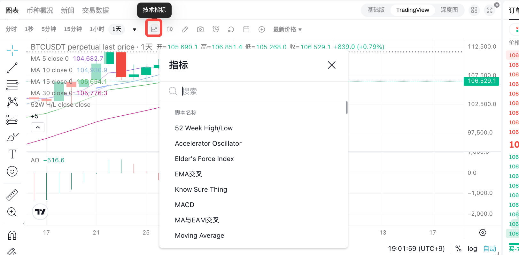Switch to the coin overview tab
The width and height of the screenshot is (519, 255).
pyautogui.click(x=40, y=11)
